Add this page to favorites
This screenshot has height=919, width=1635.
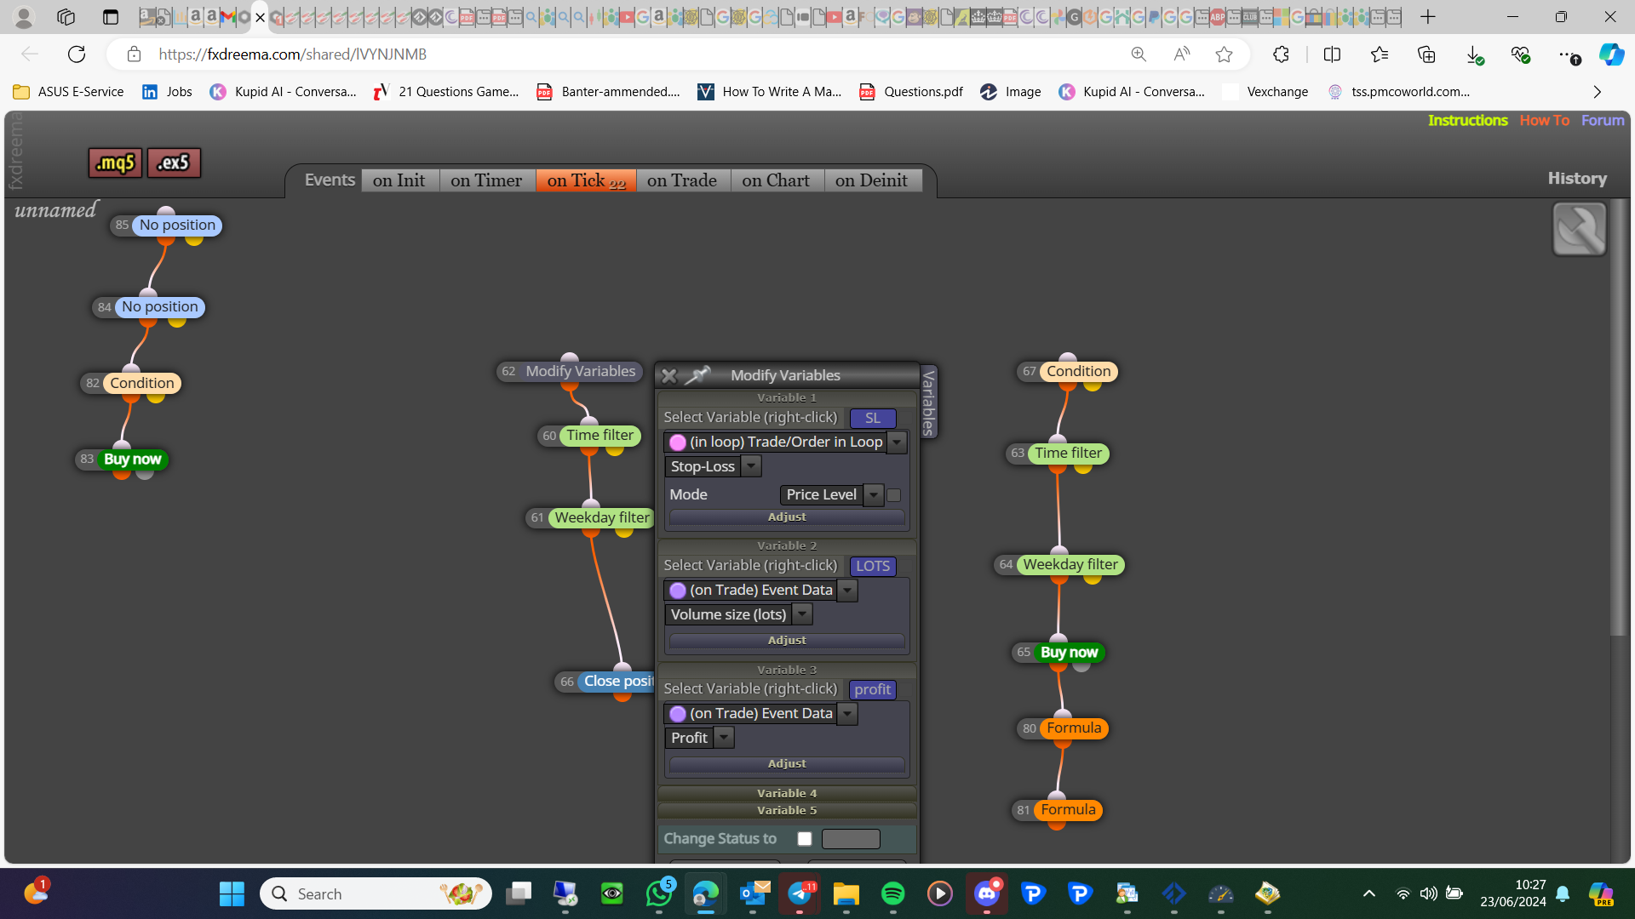pyautogui.click(x=1224, y=54)
